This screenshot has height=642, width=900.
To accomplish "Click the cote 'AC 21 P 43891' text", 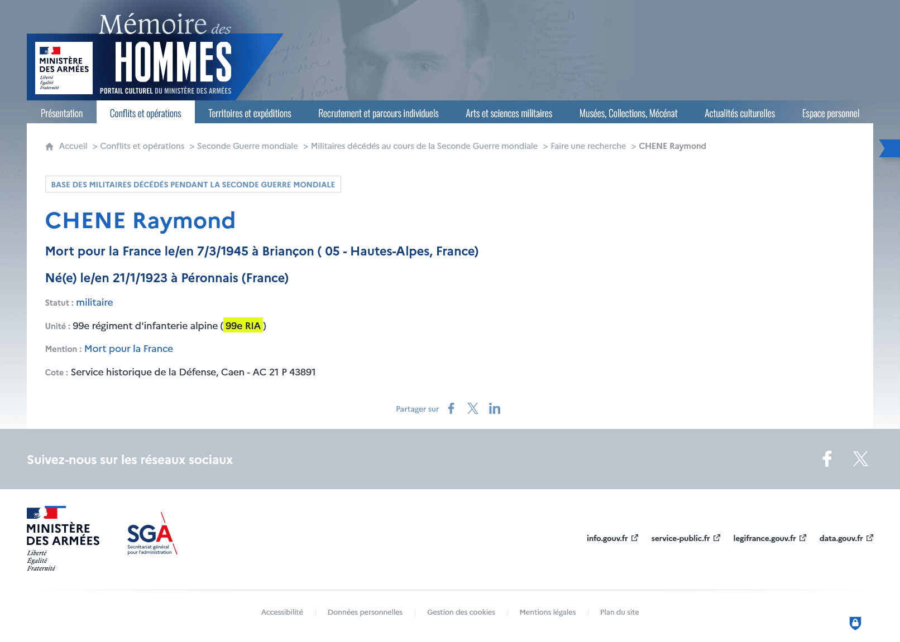I will (284, 372).
